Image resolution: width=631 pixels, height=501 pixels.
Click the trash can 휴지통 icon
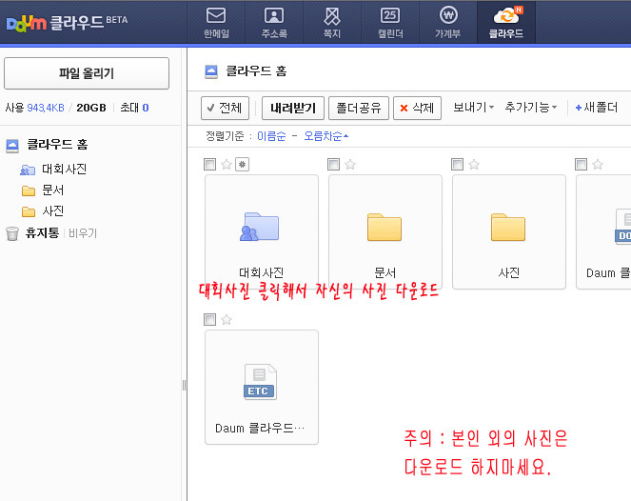pos(12,233)
